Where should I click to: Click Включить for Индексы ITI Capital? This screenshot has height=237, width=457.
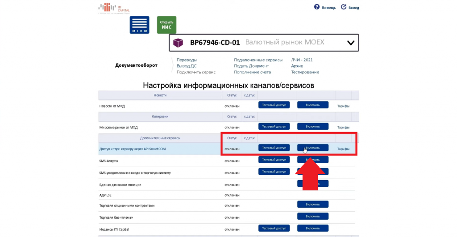pyautogui.click(x=313, y=228)
